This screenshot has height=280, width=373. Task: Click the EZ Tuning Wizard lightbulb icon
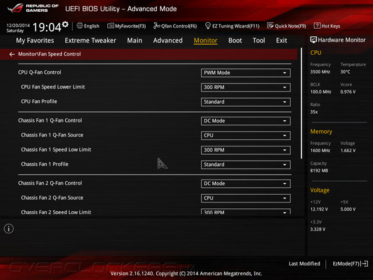[207, 26]
